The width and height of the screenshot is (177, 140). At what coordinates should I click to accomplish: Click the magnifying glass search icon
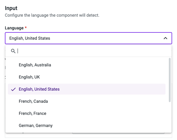pos(13,51)
